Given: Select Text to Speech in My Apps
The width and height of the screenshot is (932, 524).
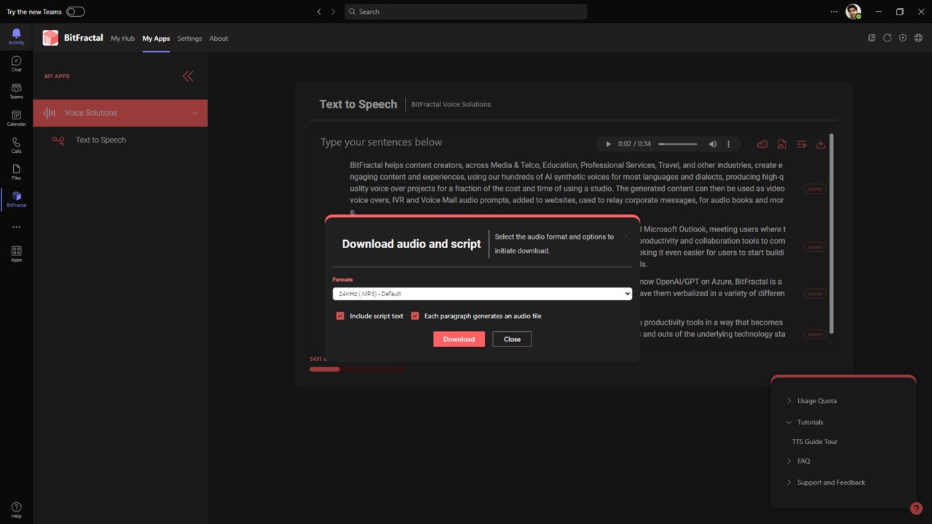Looking at the screenshot, I should tap(100, 140).
